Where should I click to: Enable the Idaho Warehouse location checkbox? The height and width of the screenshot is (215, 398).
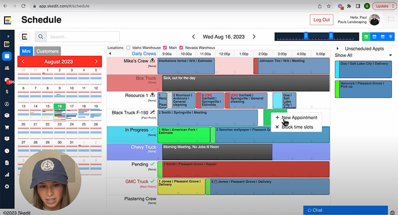(128, 48)
